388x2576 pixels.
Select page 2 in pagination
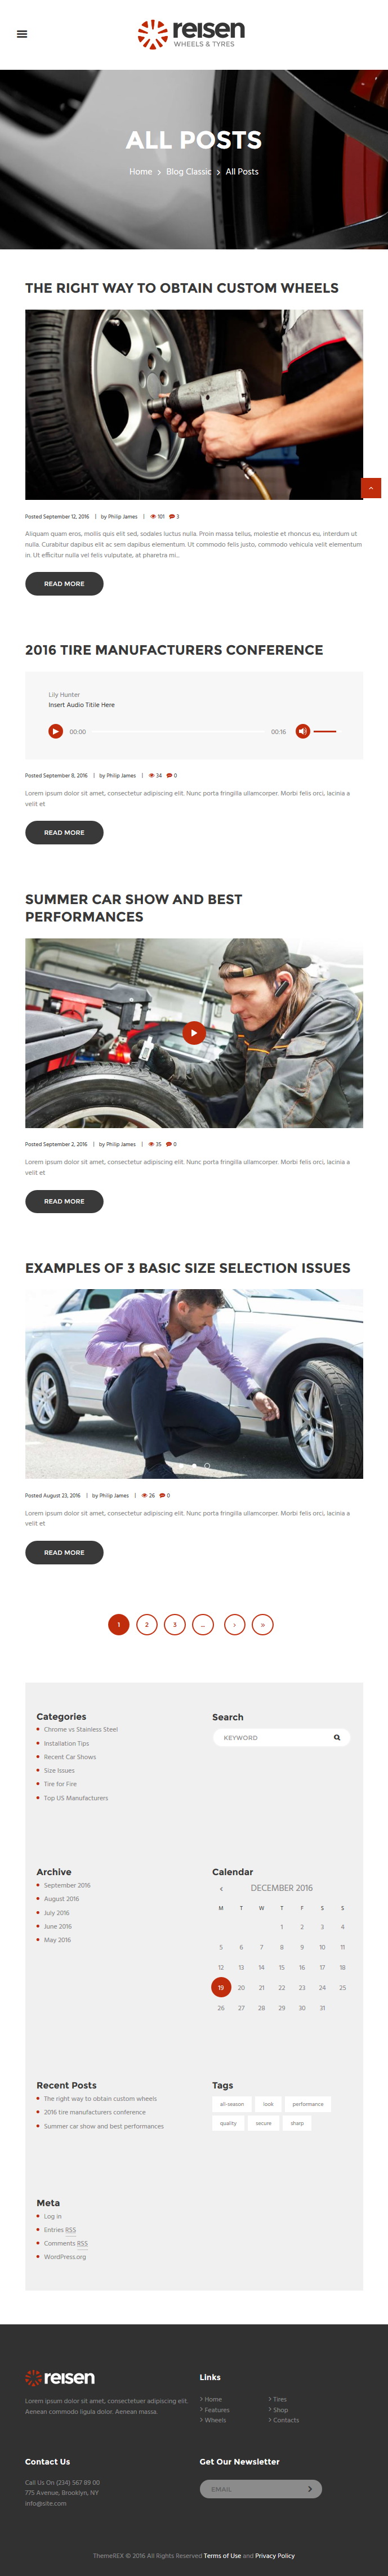coord(147,1624)
